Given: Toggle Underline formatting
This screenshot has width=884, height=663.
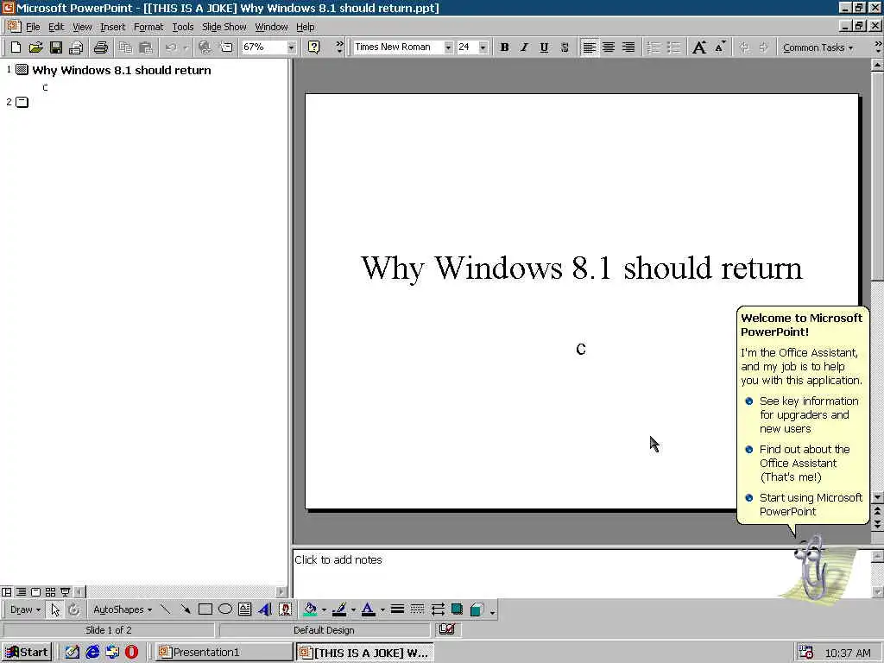Looking at the screenshot, I should (544, 47).
